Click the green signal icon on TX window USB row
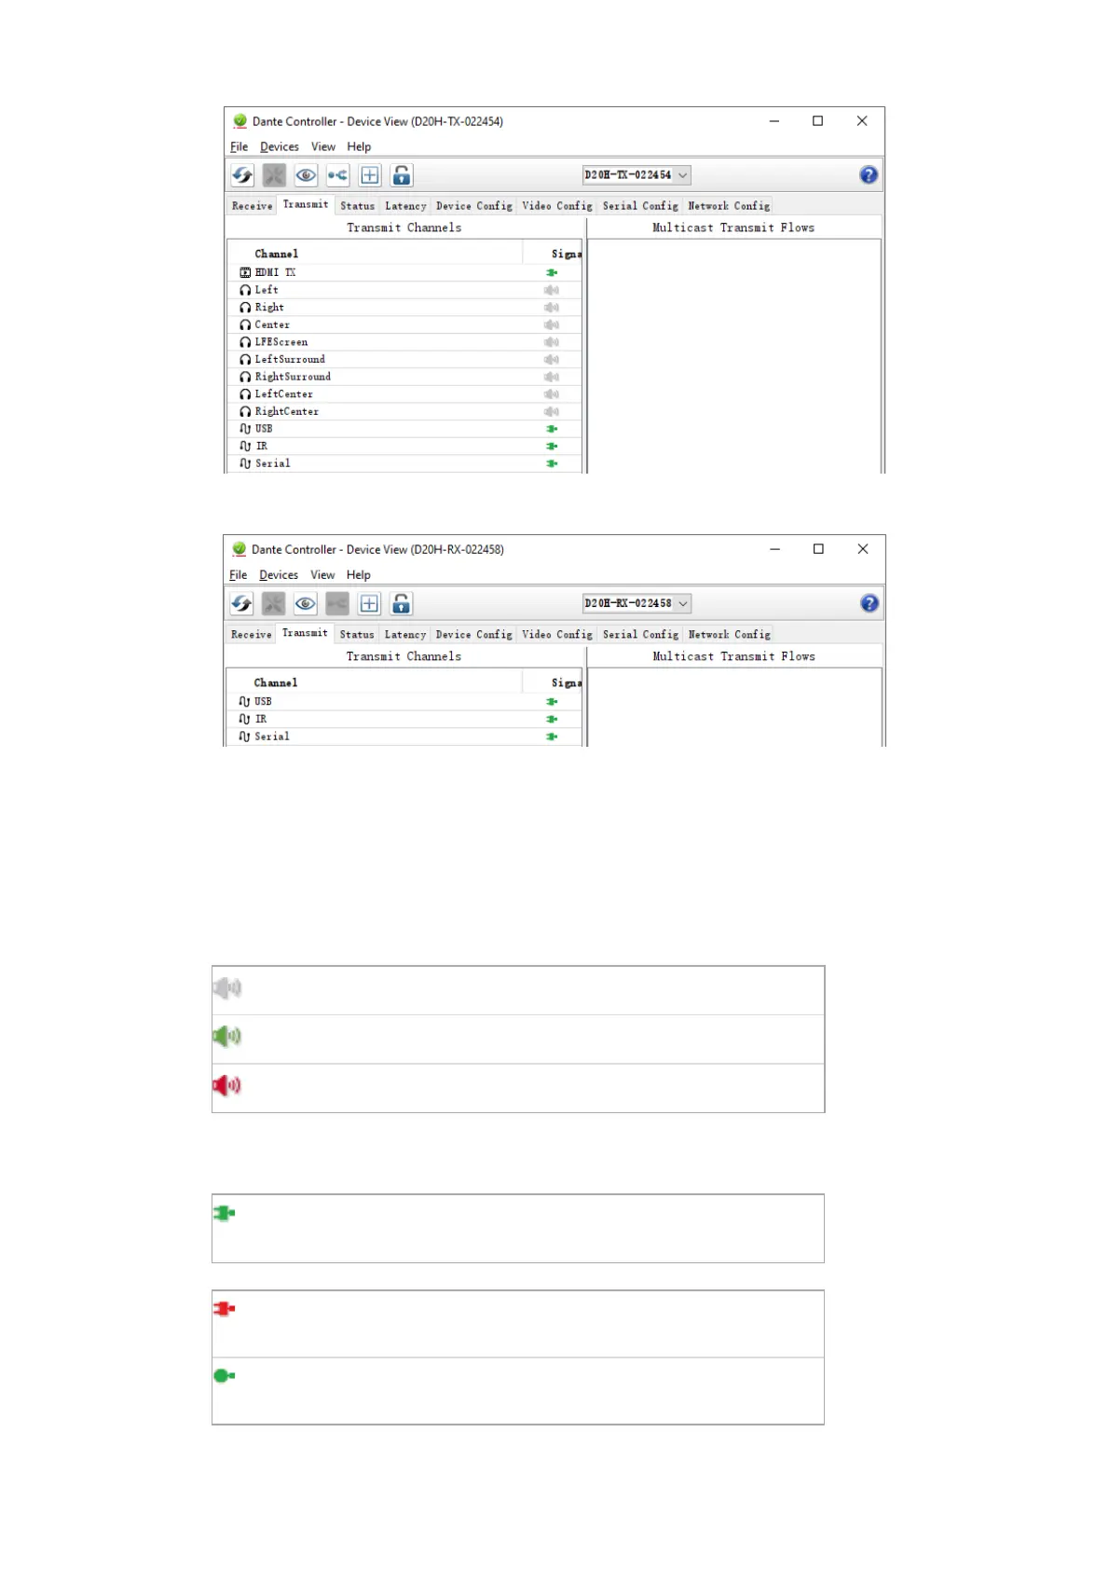The width and height of the screenshot is (1109, 1570). (552, 429)
